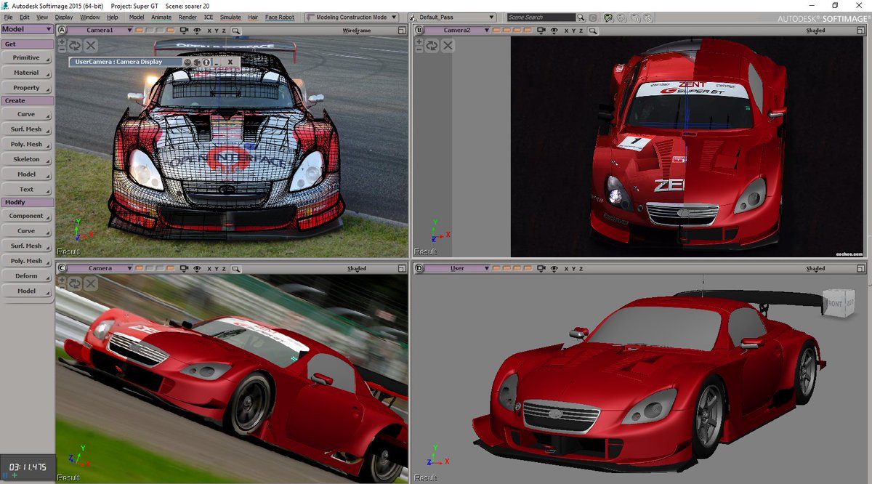
Task: Open camera icon menu in viewport A
Action: pyautogui.click(x=185, y=31)
